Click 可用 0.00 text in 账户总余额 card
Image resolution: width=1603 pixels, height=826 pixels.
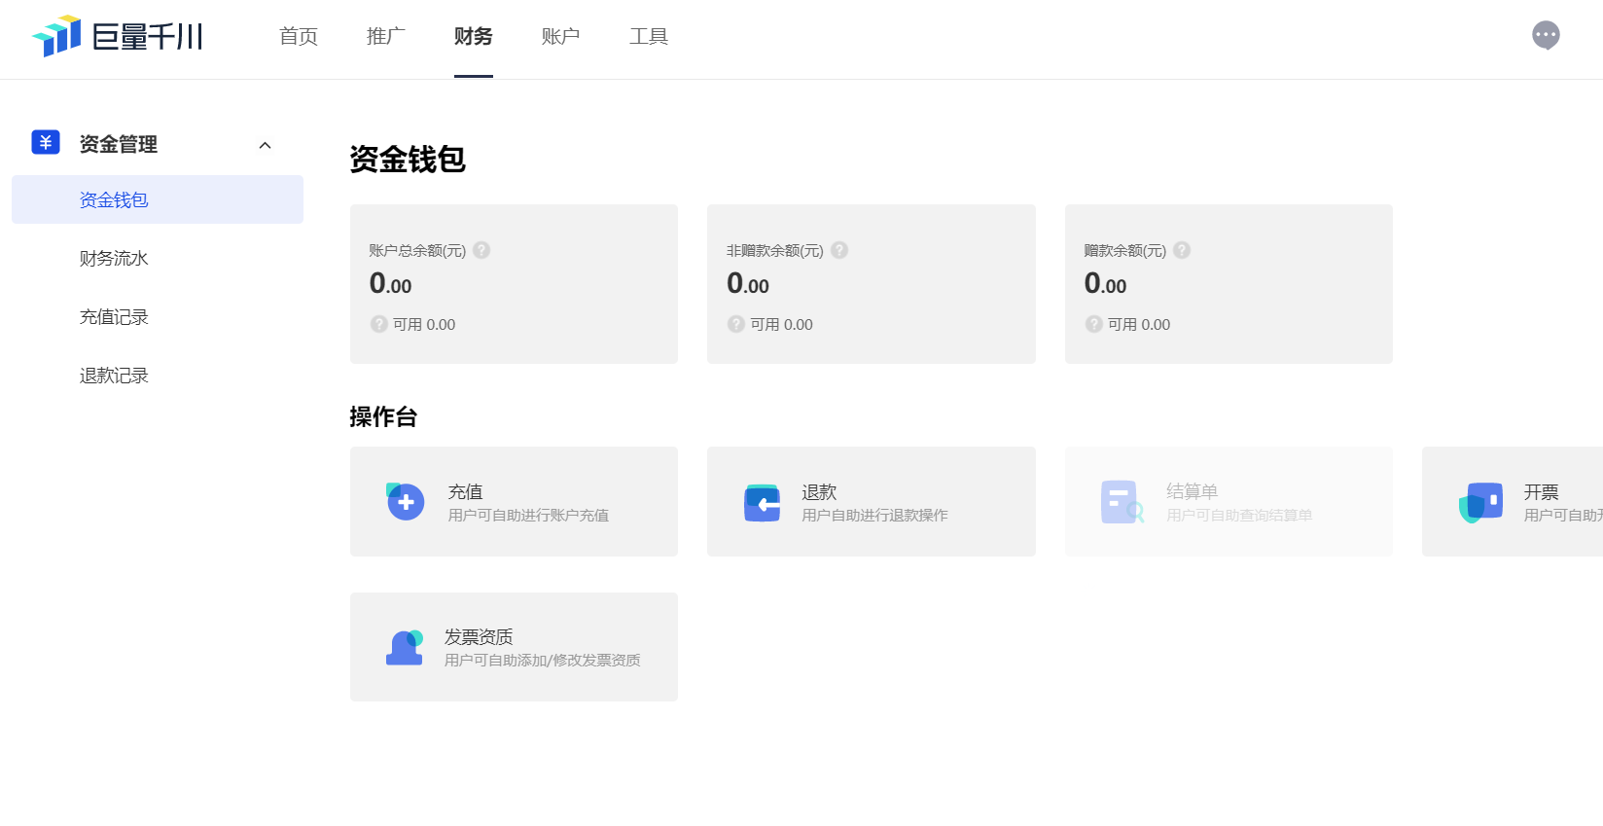pyautogui.click(x=424, y=324)
